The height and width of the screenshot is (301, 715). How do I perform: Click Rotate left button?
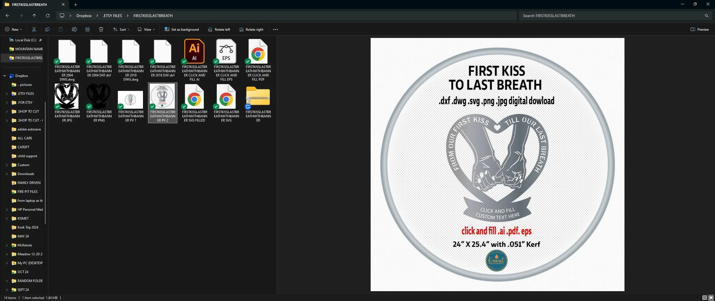(x=219, y=29)
